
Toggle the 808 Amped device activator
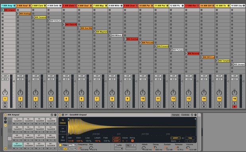pos(5,115)
